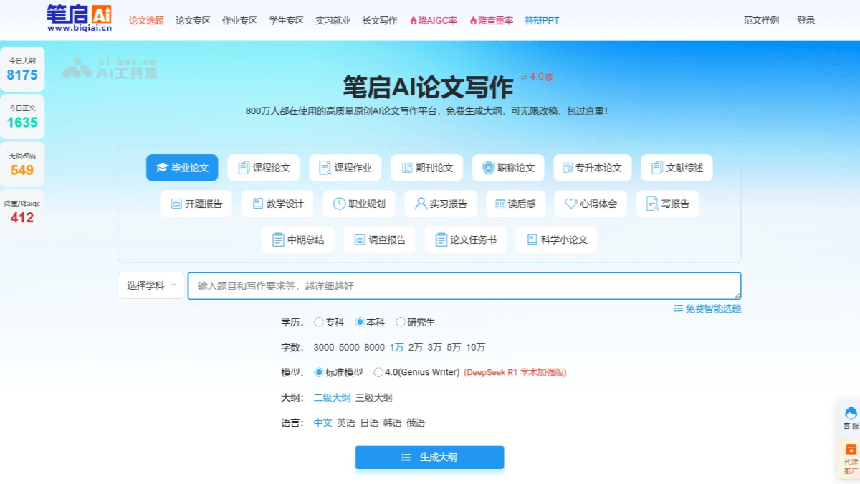This screenshot has width=860, height=484.
Task: Enable the 4.0(Genius Writer) model
Action: (379, 371)
